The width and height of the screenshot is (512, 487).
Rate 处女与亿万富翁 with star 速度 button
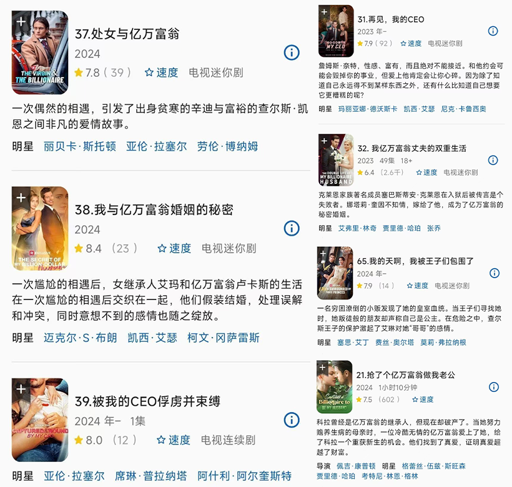pyautogui.click(x=161, y=73)
